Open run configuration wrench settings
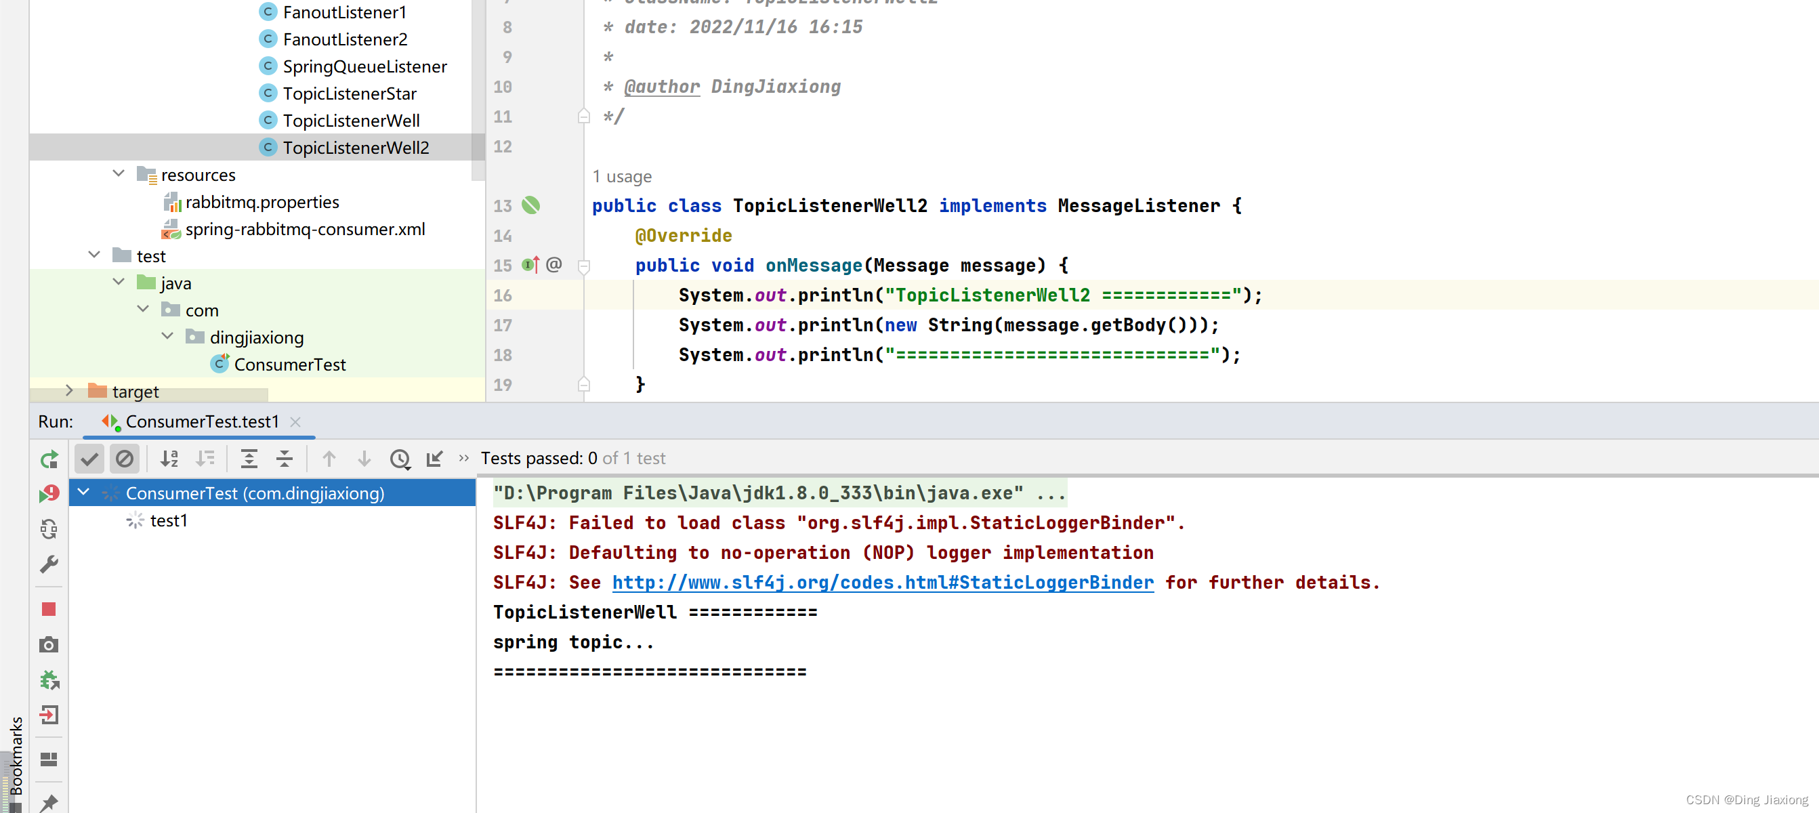This screenshot has height=813, width=1819. [49, 564]
